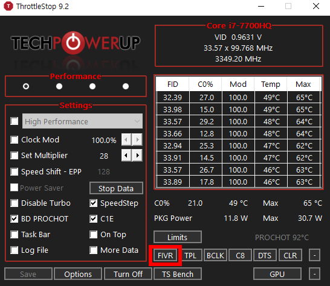The width and height of the screenshot is (330, 286).
Task: Enable the Task Bar checkbox
Action: (14, 234)
